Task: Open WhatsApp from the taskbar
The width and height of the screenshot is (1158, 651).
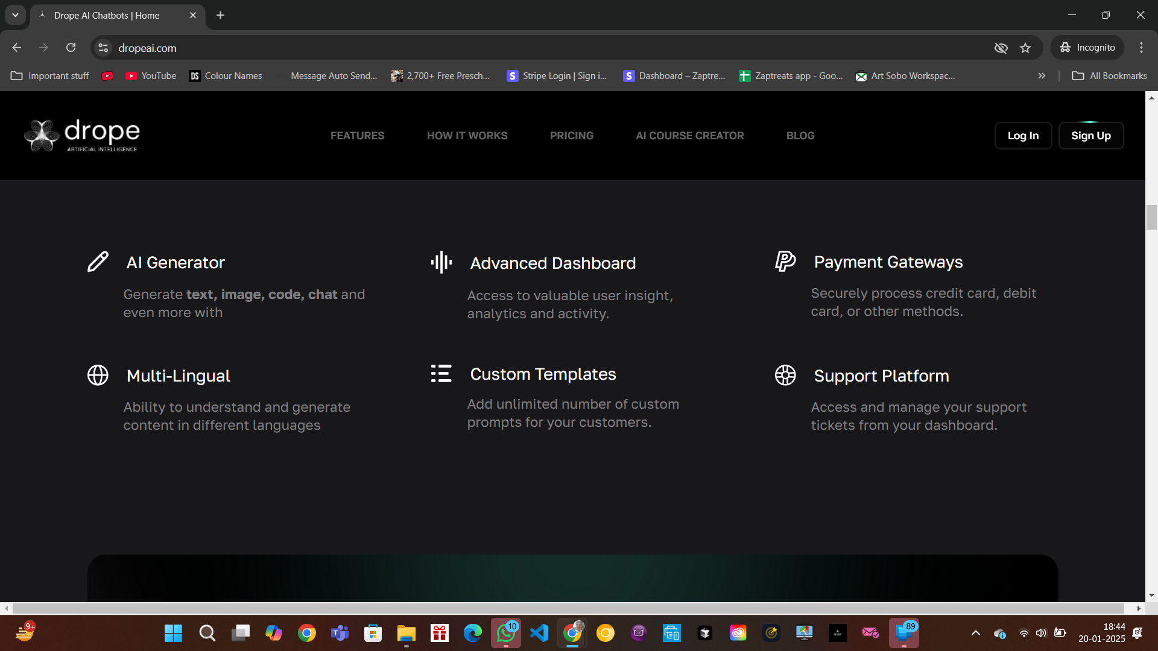Action: [505, 633]
